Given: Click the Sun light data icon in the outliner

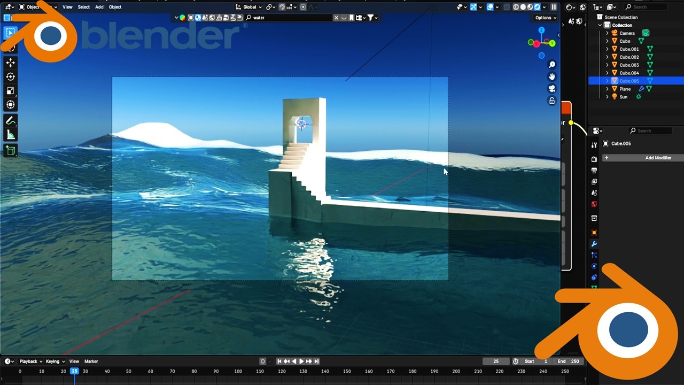Looking at the screenshot, I should 638,97.
